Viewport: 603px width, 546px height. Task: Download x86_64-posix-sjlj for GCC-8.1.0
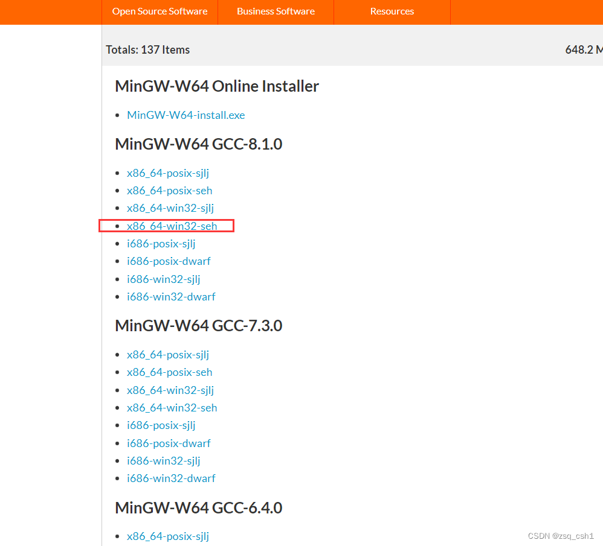168,173
